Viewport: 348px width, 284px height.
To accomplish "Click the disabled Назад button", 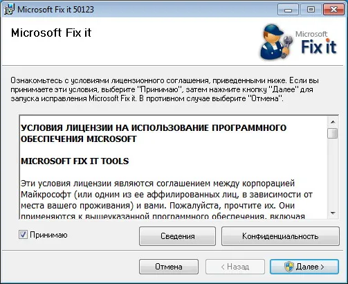I will pos(235,267).
